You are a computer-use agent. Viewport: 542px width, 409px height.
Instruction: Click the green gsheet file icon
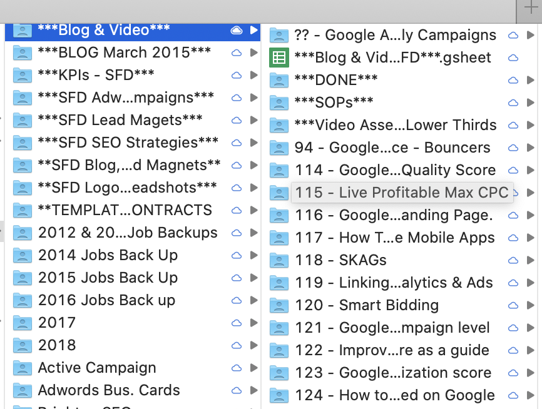tap(279, 58)
